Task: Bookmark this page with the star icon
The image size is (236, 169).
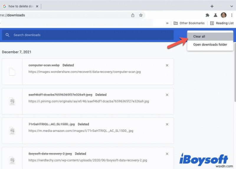Action: coord(141,15)
